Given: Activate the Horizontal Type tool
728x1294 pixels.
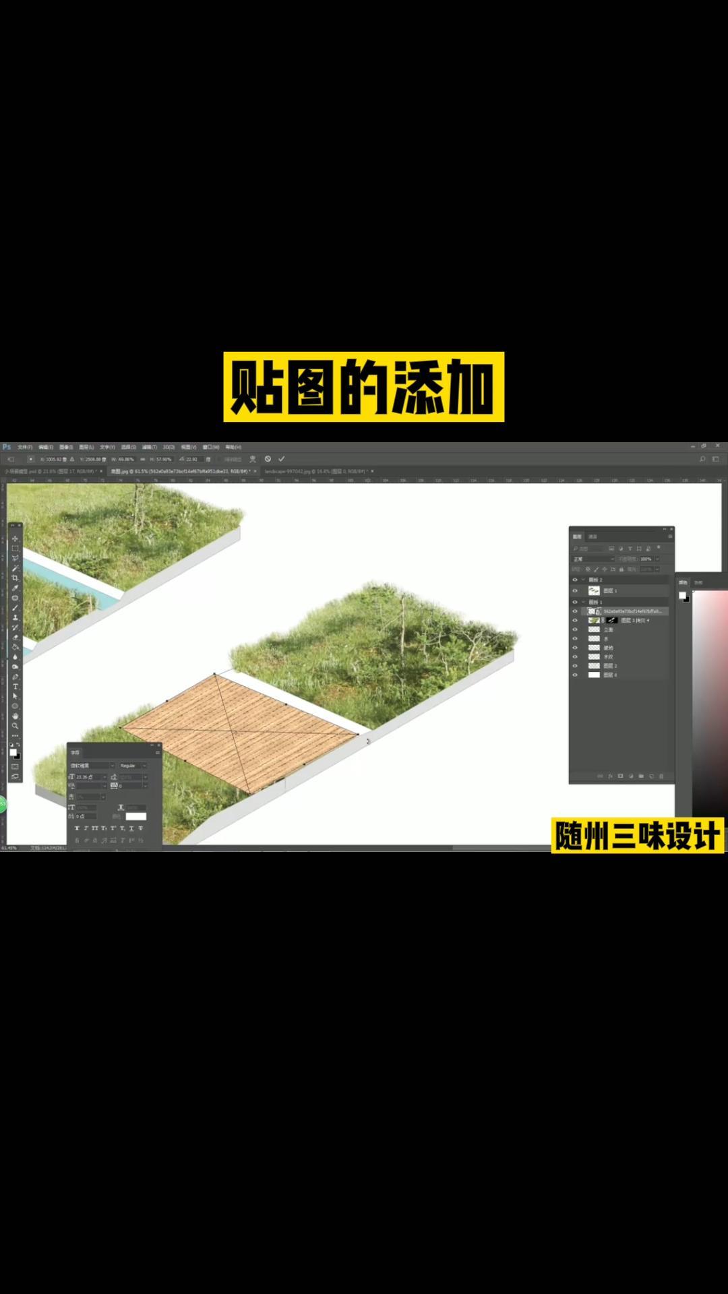Looking at the screenshot, I should pyautogui.click(x=15, y=686).
